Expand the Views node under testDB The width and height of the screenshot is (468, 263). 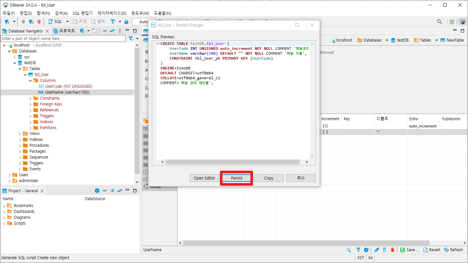coord(20,134)
